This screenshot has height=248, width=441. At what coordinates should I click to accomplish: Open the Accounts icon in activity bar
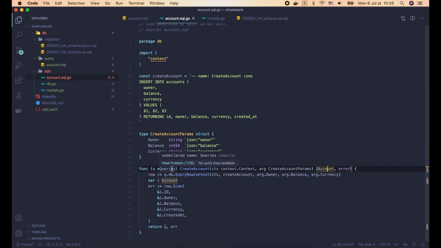tap(19, 218)
